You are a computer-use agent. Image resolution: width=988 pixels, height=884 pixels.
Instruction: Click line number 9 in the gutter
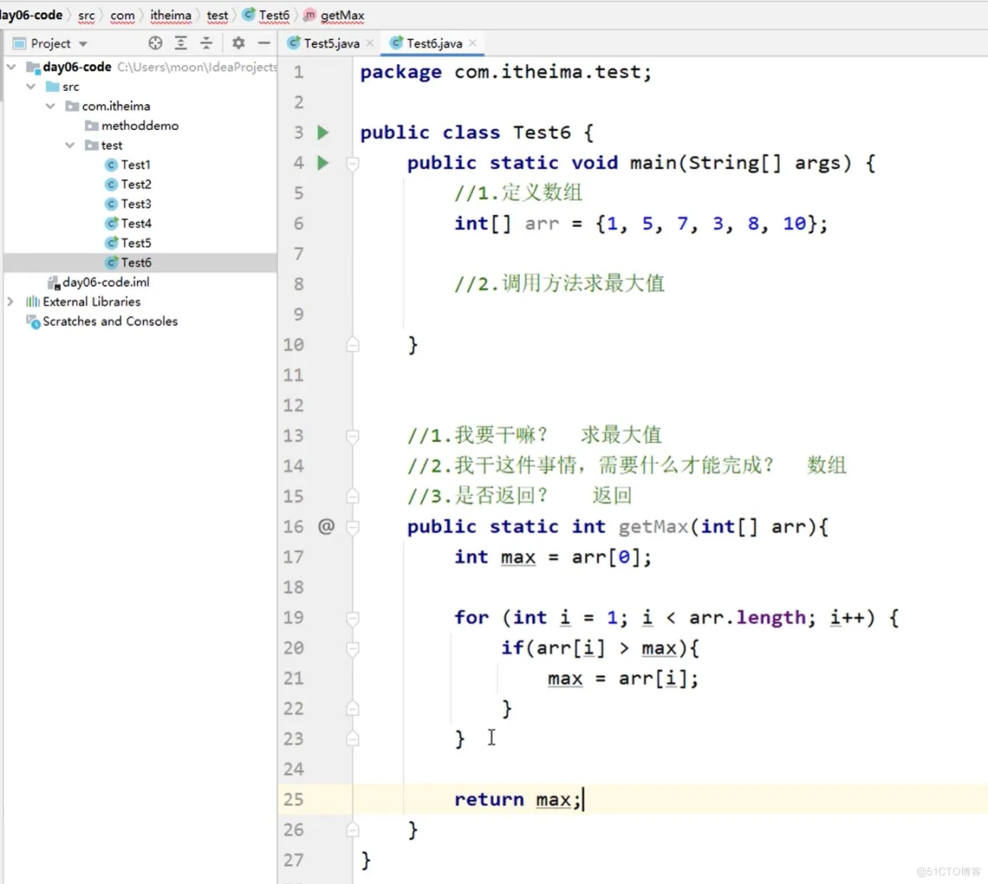pos(298,314)
